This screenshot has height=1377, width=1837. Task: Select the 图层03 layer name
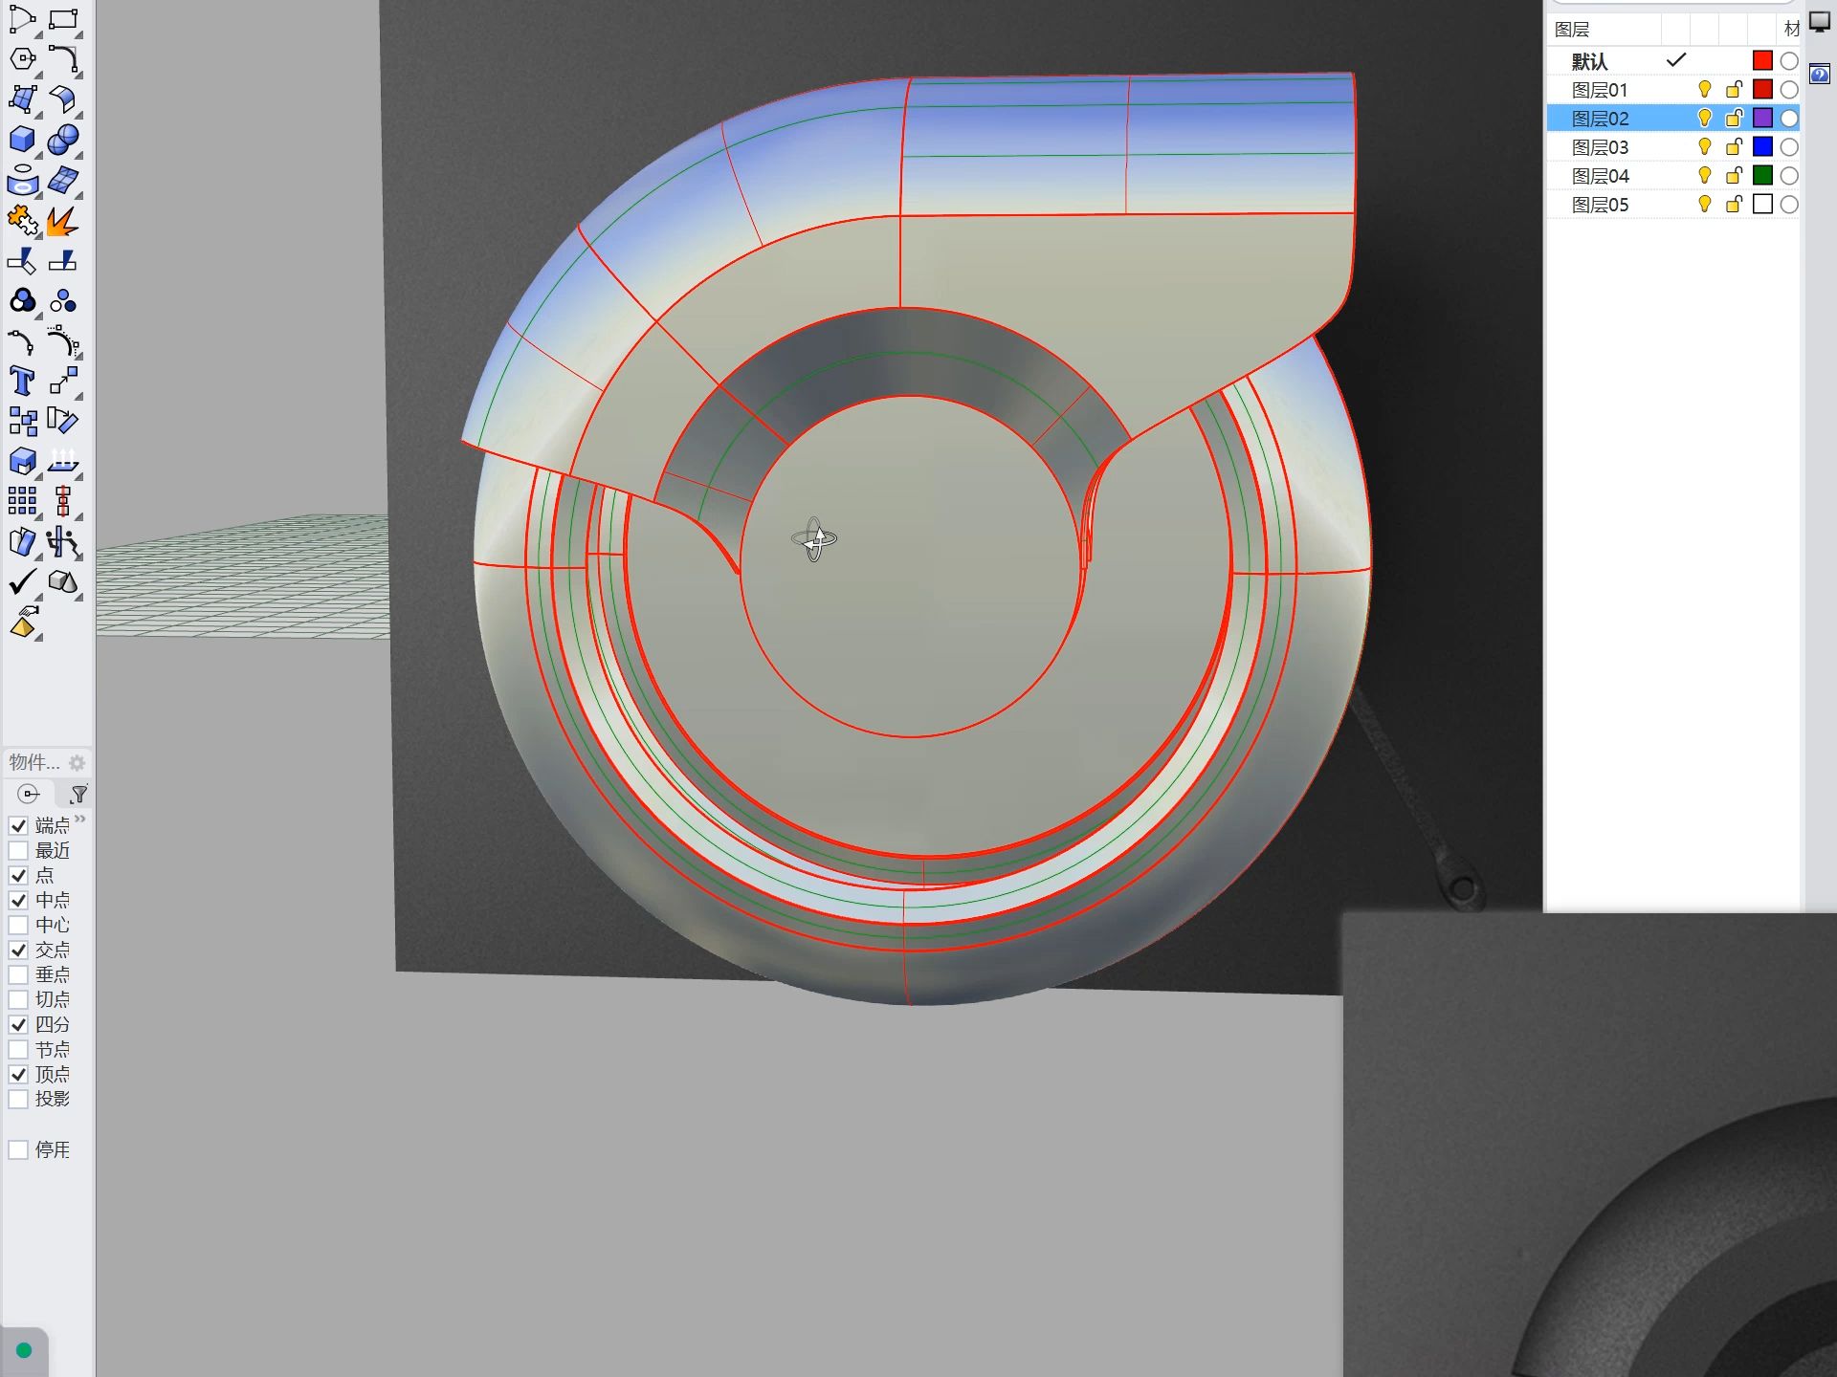click(1600, 147)
